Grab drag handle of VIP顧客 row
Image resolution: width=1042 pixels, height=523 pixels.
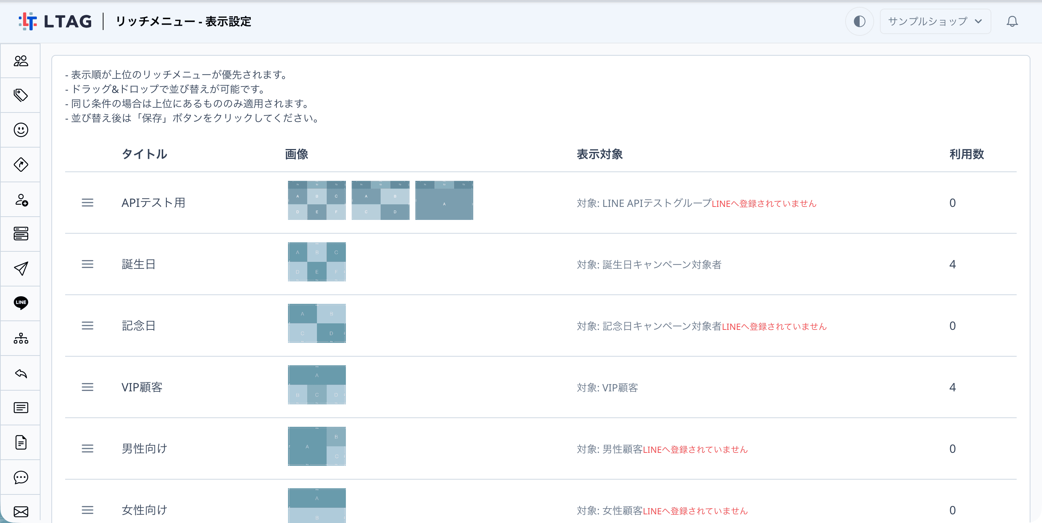tap(87, 387)
